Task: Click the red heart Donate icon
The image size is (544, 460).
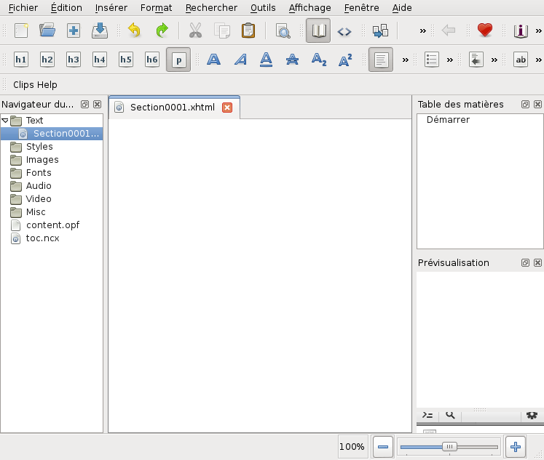Action: 485,30
